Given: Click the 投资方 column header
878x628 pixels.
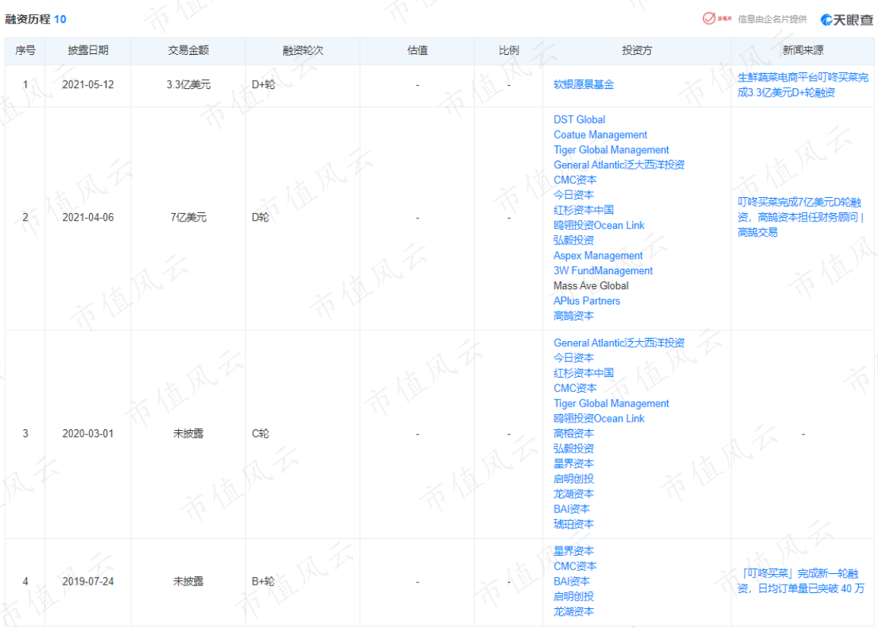Looking at the screenshot, I should (637, 50).
